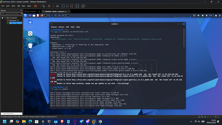Close the Library panel
The image size is (222, 125).
[x=21, y=10]
